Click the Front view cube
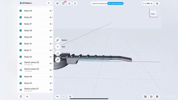178x100 pixels. click(x=153, y=14)
